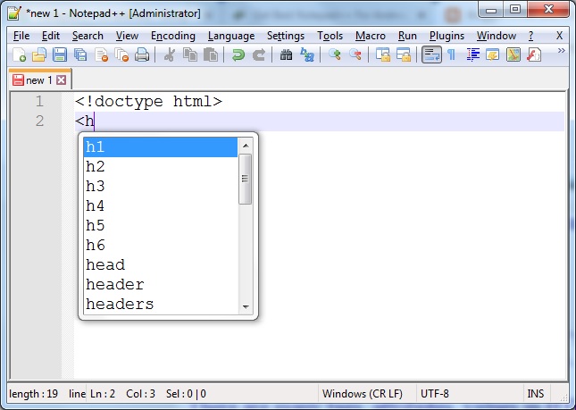
Task: Click the autocomplete list scroll up arrow
Action: coord(246,146)
